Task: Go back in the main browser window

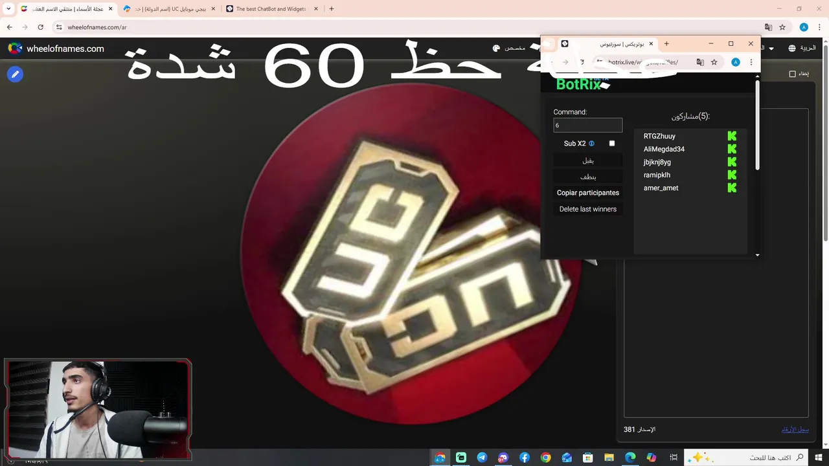Action: click(x=10, y=27)
